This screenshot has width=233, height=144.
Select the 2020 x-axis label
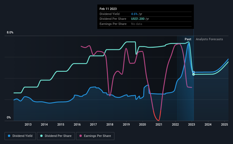click(x=142, y=124)
